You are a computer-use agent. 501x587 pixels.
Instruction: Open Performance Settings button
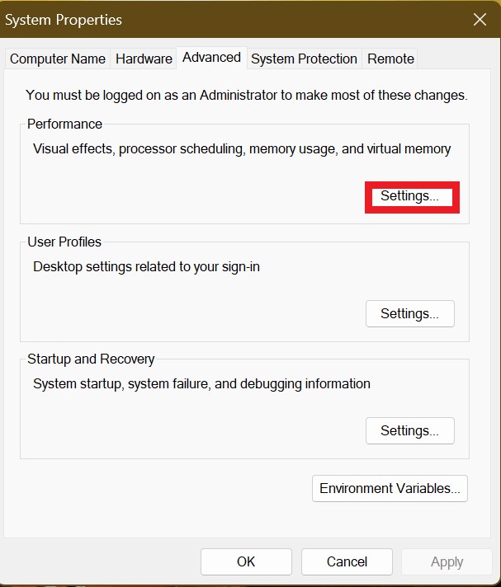pos(410,196)
